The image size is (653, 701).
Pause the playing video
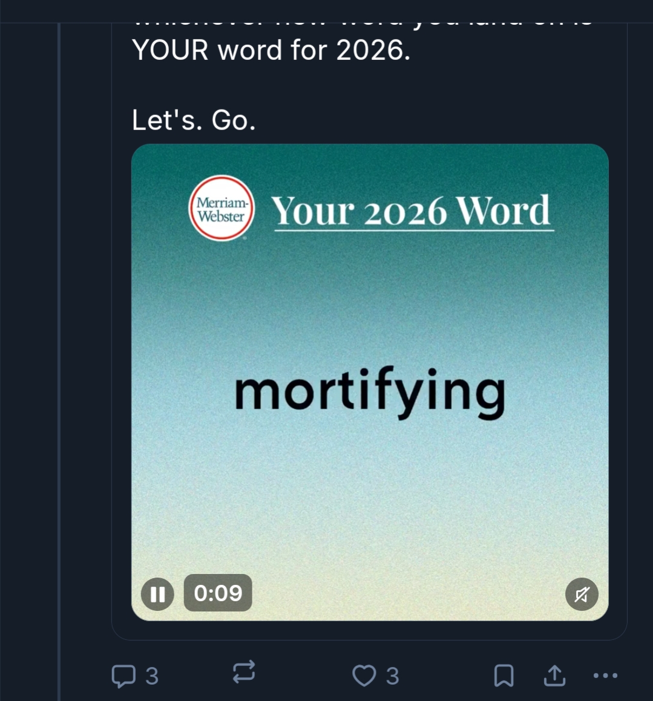point(157,594)
